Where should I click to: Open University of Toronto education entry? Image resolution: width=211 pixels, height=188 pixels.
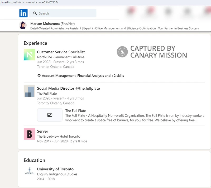click(x=55, y=169)
